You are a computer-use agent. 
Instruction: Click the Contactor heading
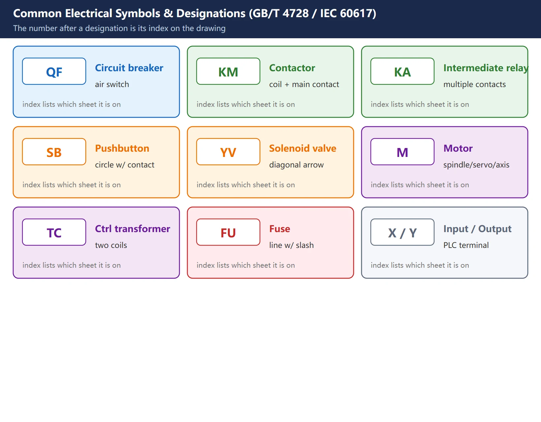click(292, 68)
